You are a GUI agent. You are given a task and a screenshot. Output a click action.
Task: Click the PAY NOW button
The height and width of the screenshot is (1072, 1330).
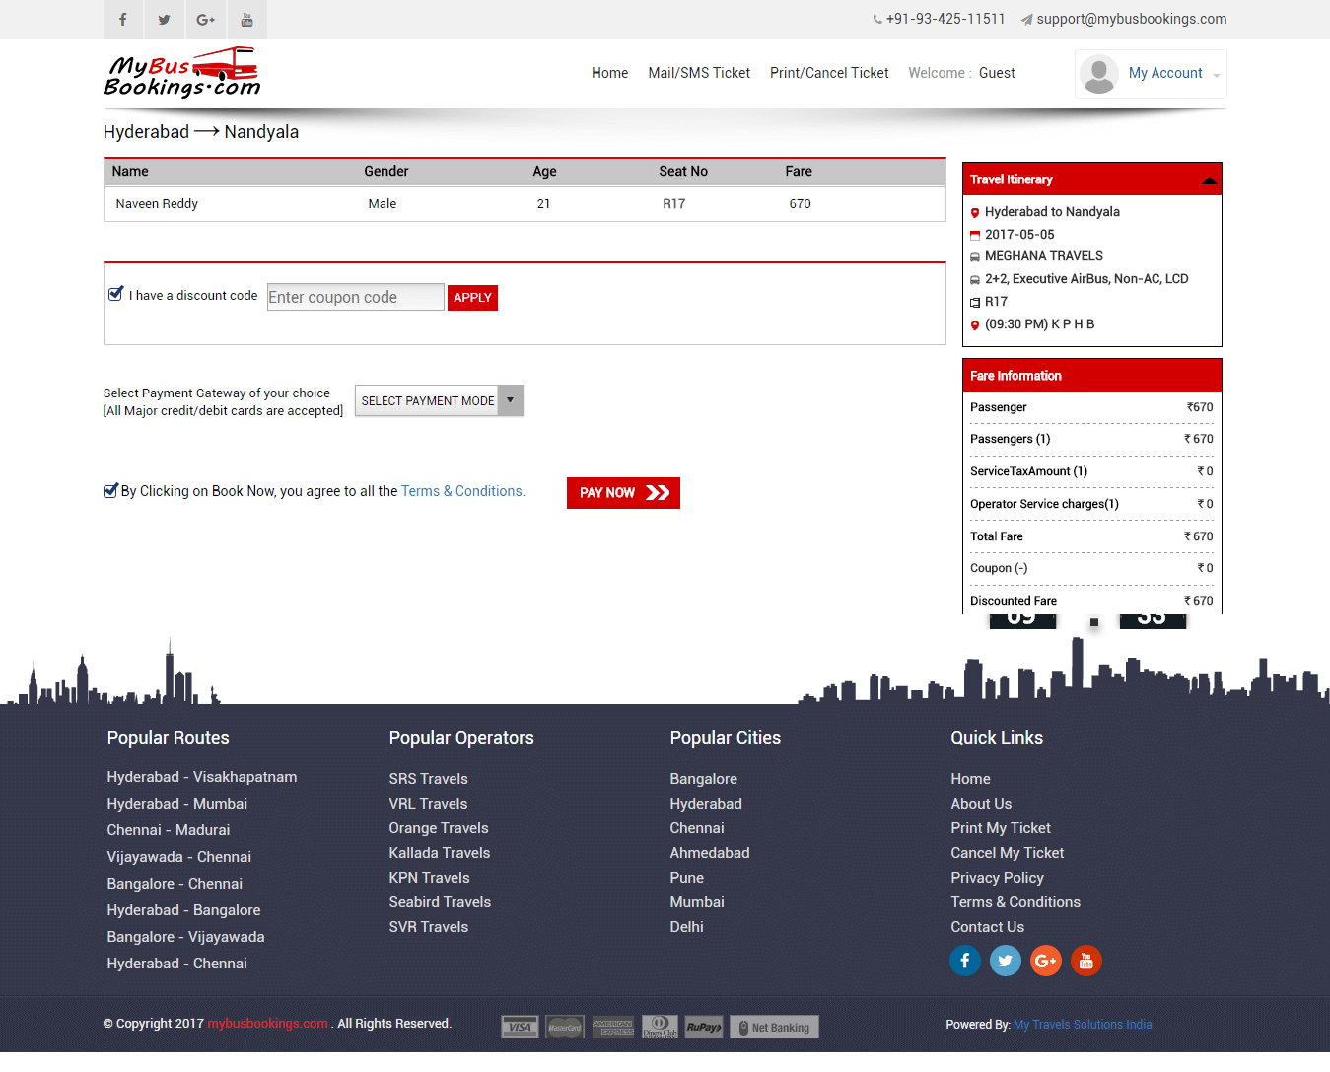(x=623, y=493)
